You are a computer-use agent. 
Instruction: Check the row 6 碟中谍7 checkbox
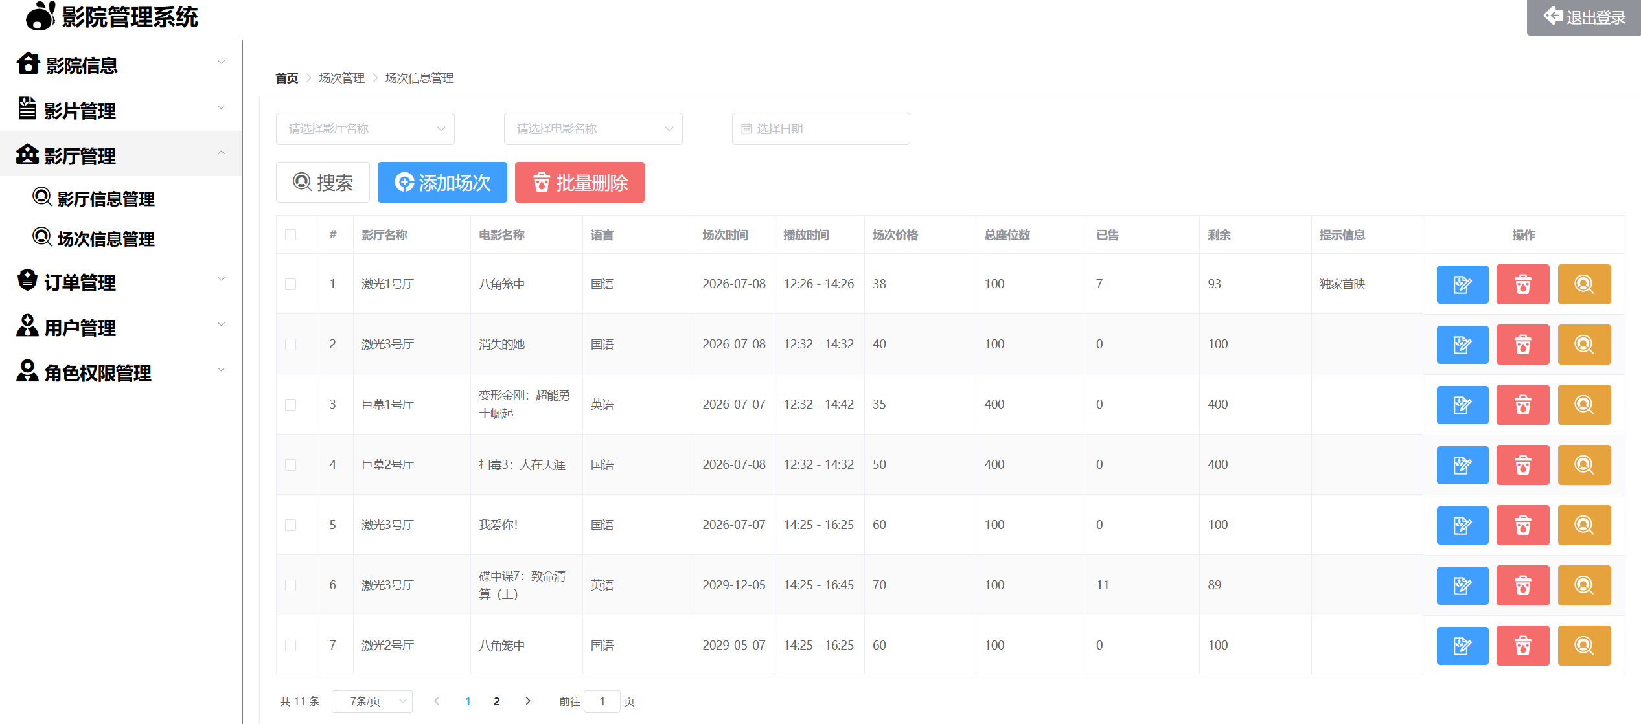291,585
